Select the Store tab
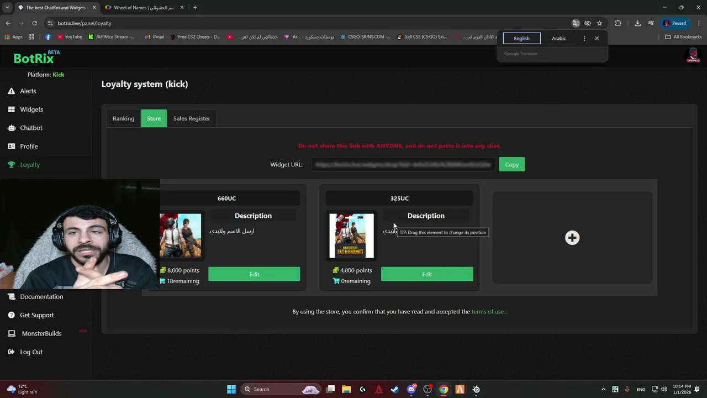The image size is (707, 398). [154, 118]
